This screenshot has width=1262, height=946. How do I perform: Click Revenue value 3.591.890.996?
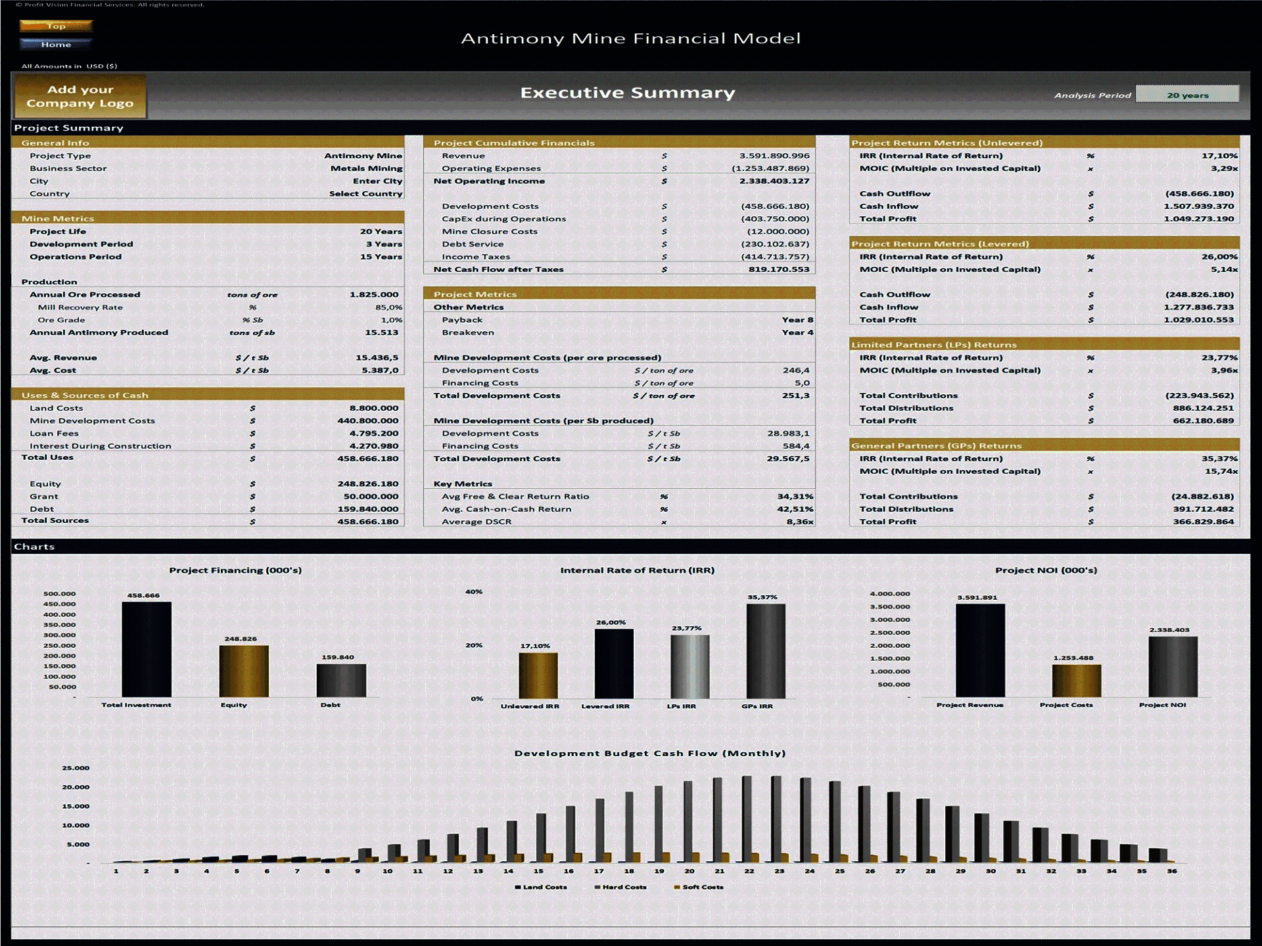774,156
